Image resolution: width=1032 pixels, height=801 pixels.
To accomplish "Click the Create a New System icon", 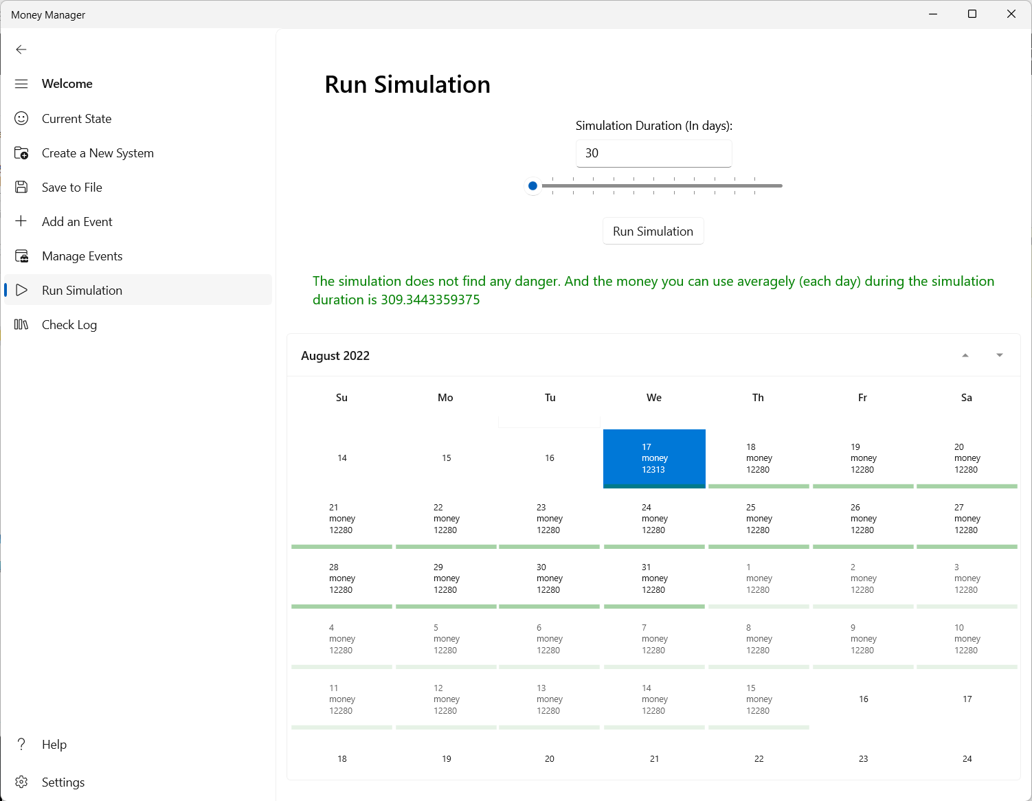I will [21, 153].
